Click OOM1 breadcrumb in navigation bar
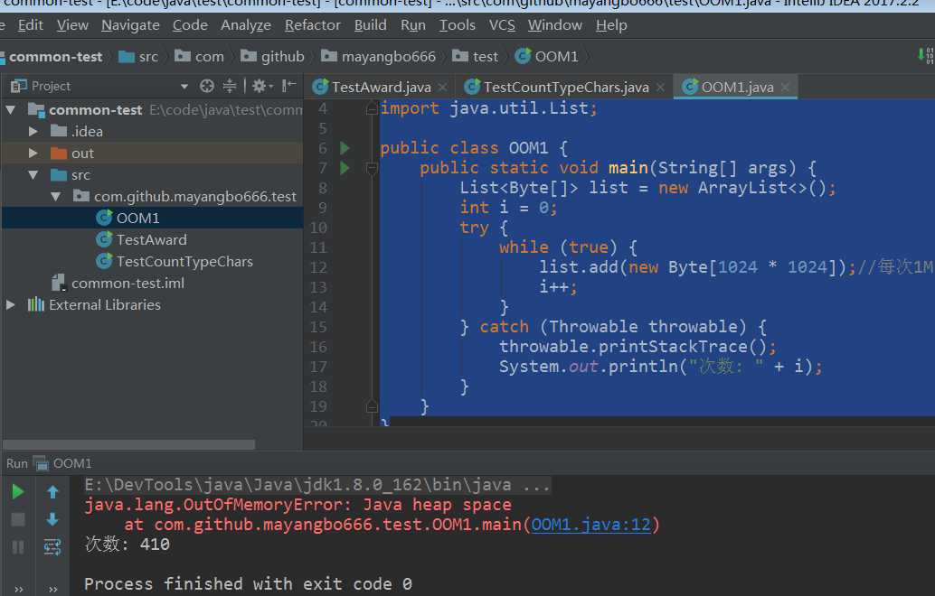Screen dimensions: 935x596 (x=547, y=57)
